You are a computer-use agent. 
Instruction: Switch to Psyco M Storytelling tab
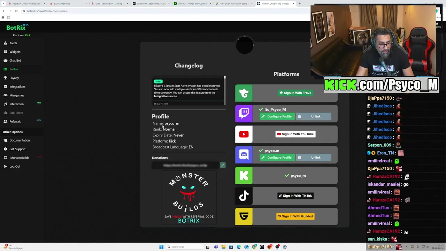pos(151,3)
